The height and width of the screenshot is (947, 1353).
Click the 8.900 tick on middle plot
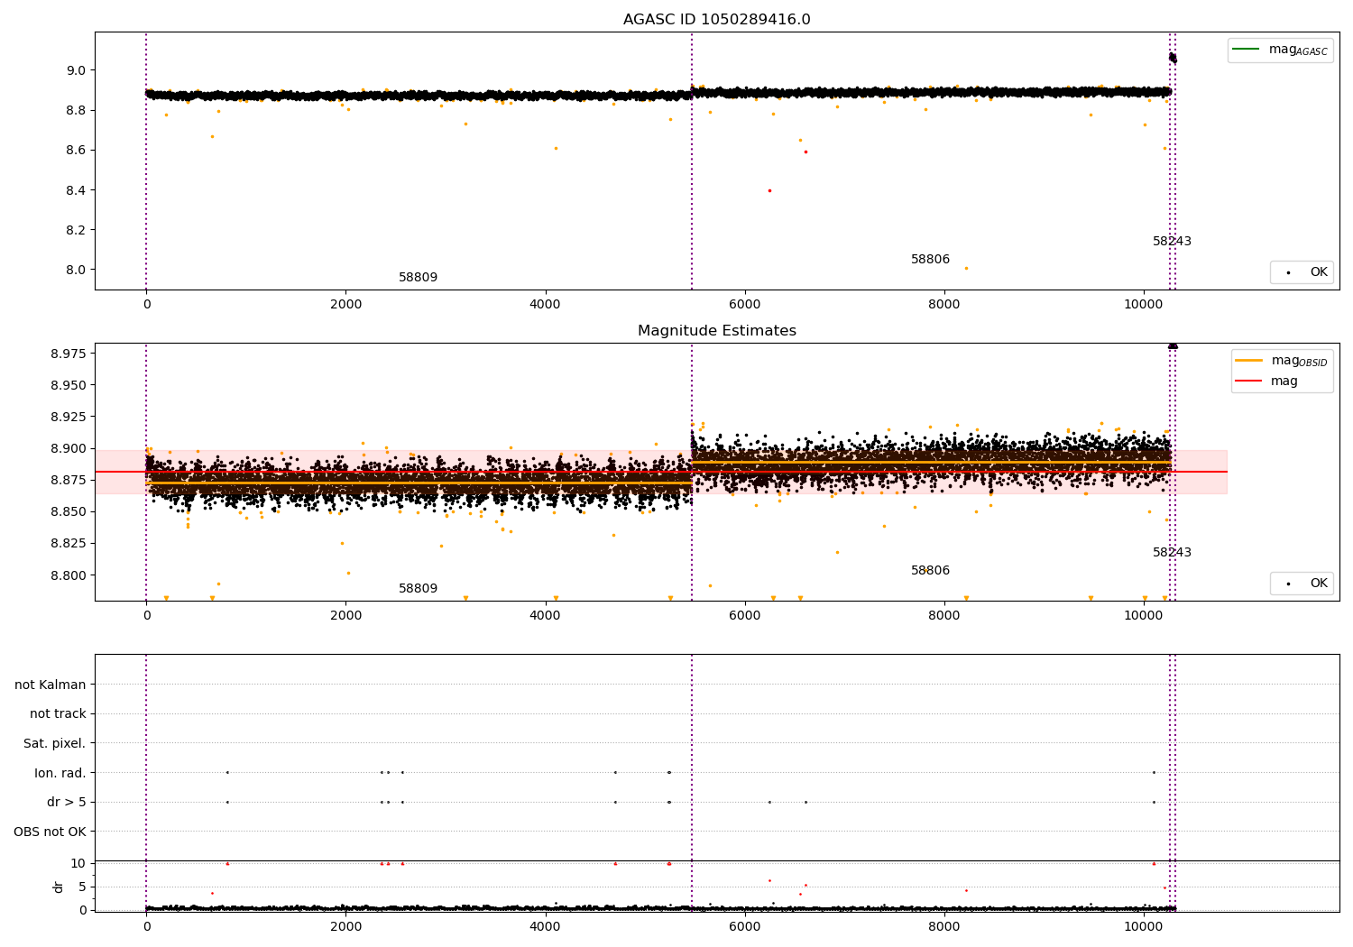pos(69,448)
